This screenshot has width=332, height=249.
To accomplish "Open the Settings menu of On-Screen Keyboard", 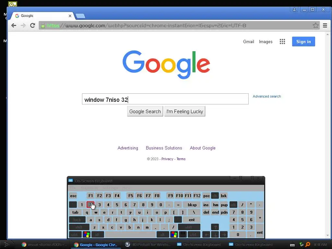I will click(110, 188).
